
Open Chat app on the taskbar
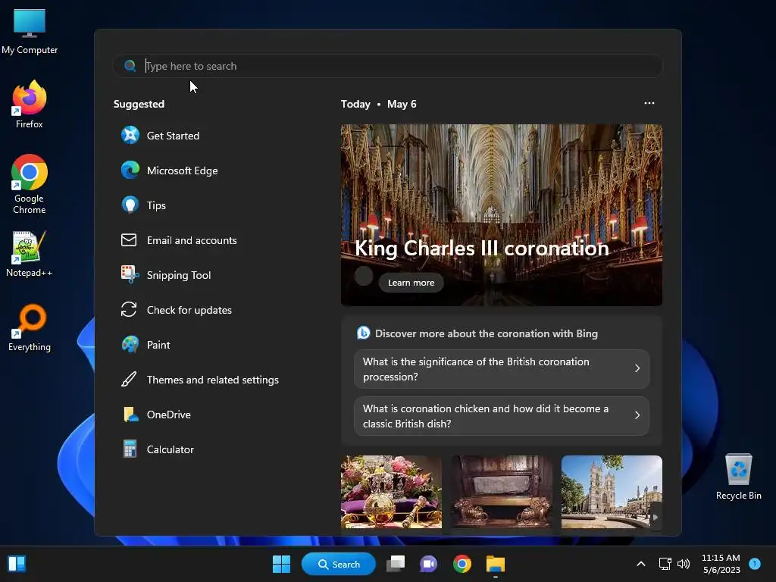(x=428, y=564)
